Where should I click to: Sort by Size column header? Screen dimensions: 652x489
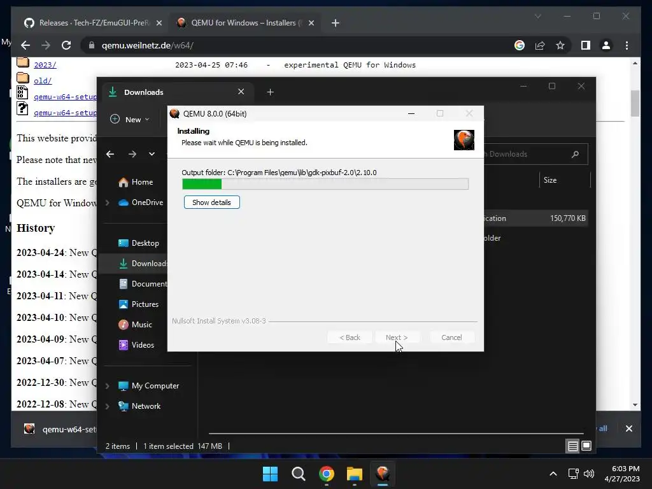(550, 180)
